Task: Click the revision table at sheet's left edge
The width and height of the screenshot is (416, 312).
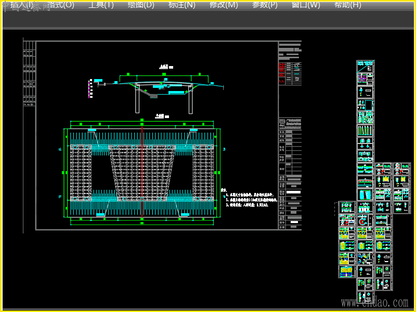Action: pyautogui.click(x=29, y=73)
